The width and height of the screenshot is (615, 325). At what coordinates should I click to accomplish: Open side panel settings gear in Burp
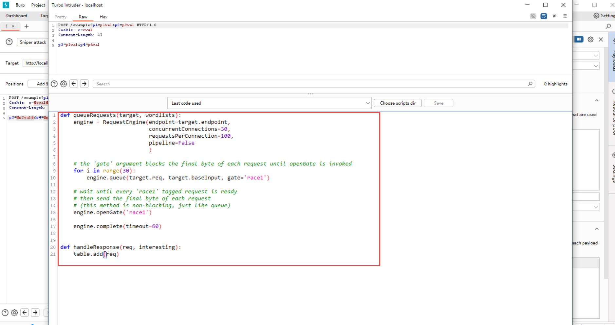[x=590, y=39]
